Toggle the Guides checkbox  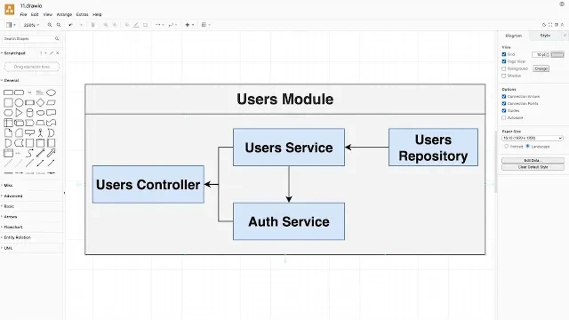tap(504, 111)
